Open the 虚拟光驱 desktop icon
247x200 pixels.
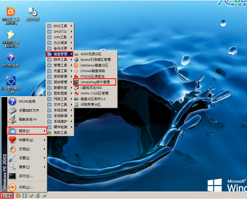pyautogui.click(x=33, y=14)
